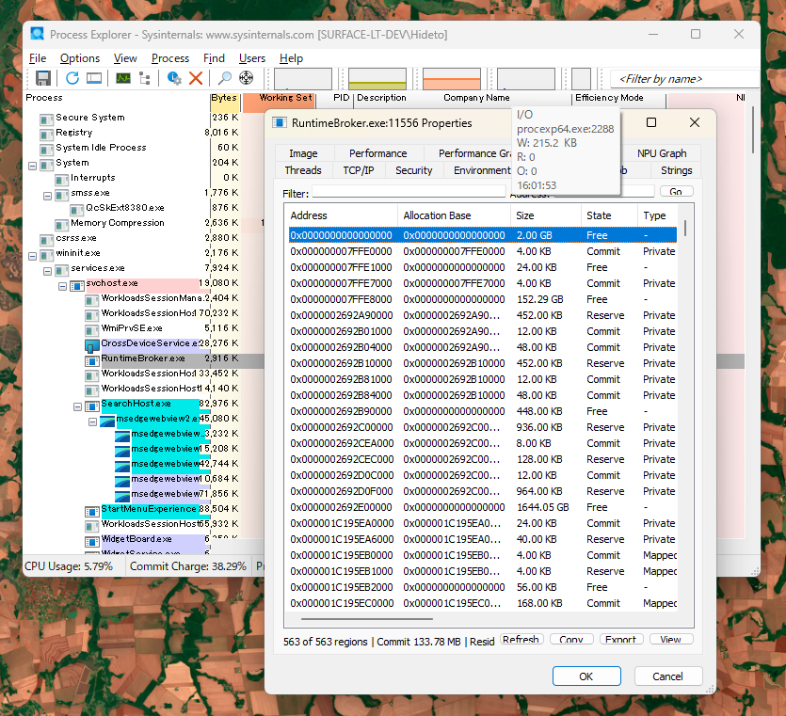This screenshot has width=786, height=716.
Task: Collapse the smss.exe tree node
Action: tap(48, 195)
